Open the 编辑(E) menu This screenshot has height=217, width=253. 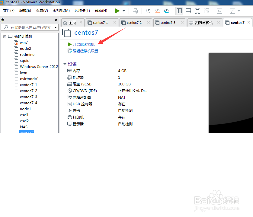(x=25, y=11)
